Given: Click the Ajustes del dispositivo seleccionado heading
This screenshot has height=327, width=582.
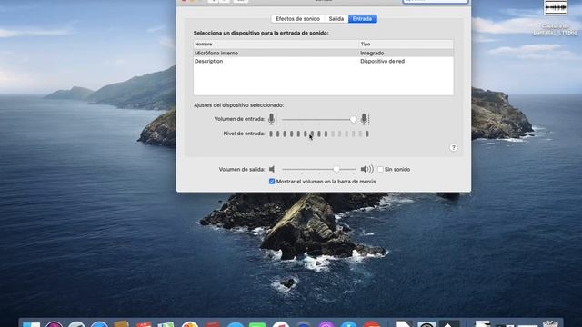Looking at the screenshot, I should [238, 105].
